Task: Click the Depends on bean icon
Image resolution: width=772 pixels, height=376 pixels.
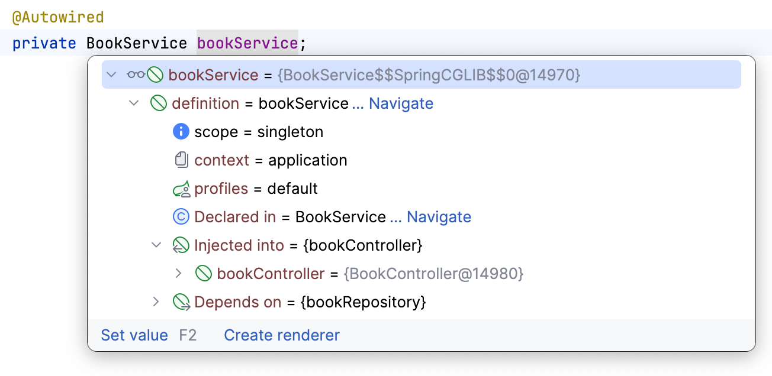Action: click(x=181, y=302)
